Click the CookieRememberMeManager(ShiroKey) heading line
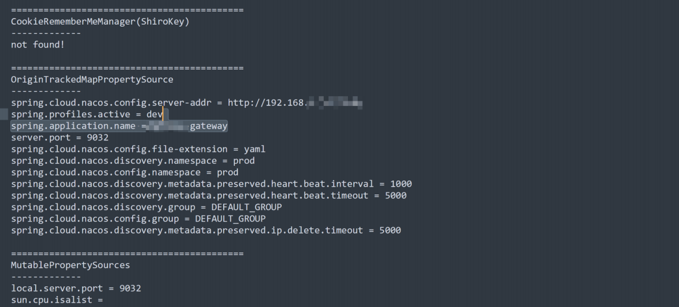The width and height of the screenshot is (679, 307). pos(100,21)
